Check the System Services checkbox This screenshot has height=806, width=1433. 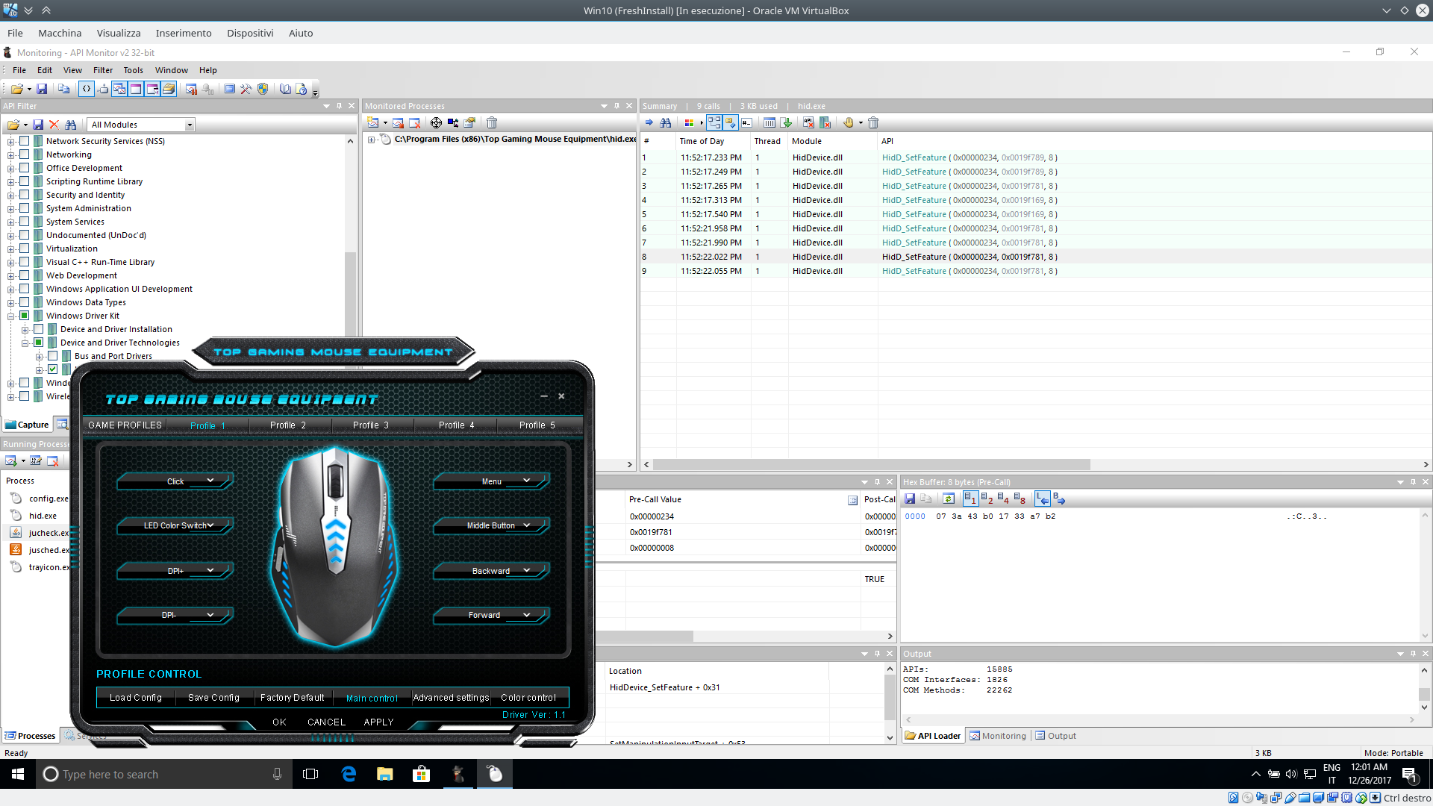[25, 222]
